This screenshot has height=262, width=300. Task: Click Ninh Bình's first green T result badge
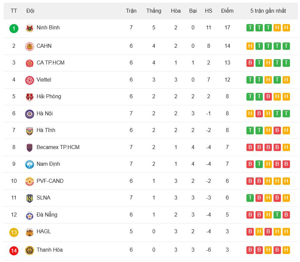coord(250,28)
